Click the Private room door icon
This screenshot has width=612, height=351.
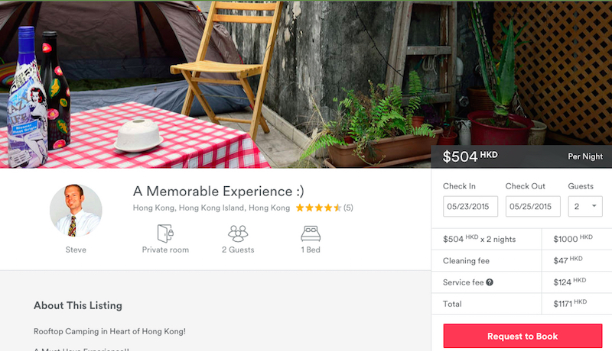click(x=165, y=233)
